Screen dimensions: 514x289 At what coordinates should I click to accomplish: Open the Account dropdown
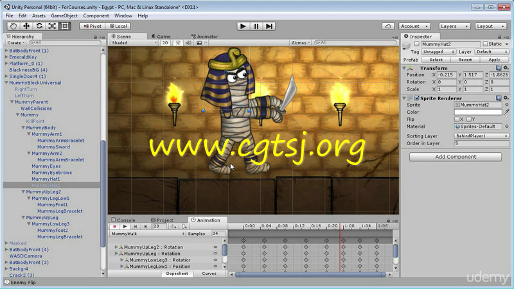(x=414, y=26)
